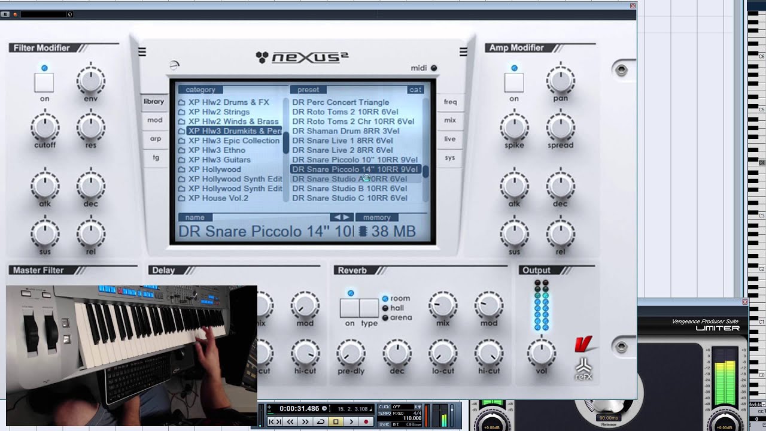Click the preset previous/next arrows
The height and width of the screenshot is (431, 766).
342,217
